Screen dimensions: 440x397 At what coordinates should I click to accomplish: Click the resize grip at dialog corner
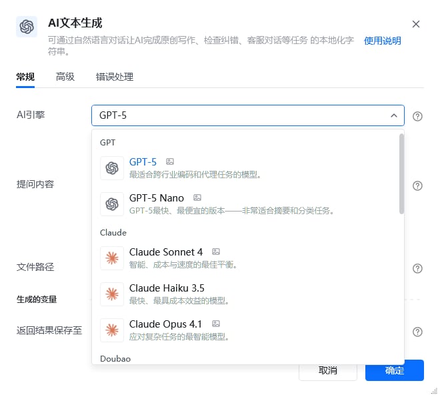point(435,392)
